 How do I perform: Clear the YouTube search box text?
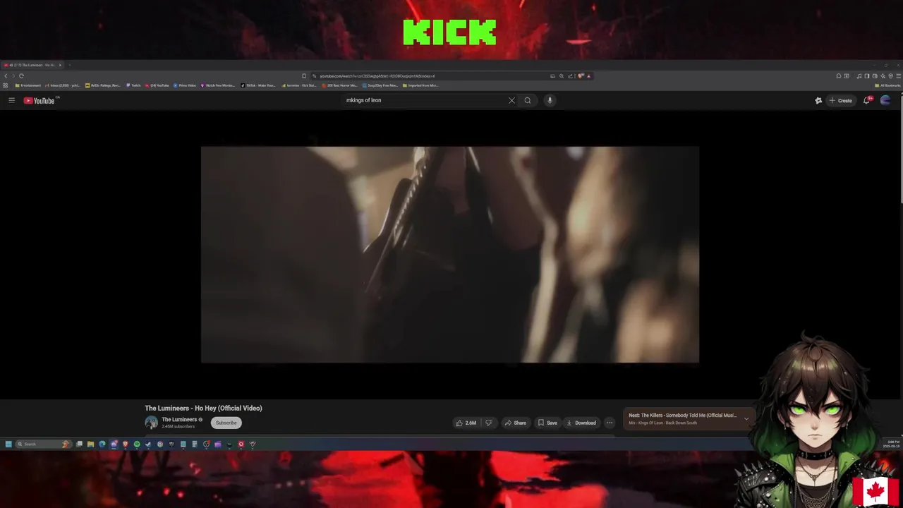511,100
